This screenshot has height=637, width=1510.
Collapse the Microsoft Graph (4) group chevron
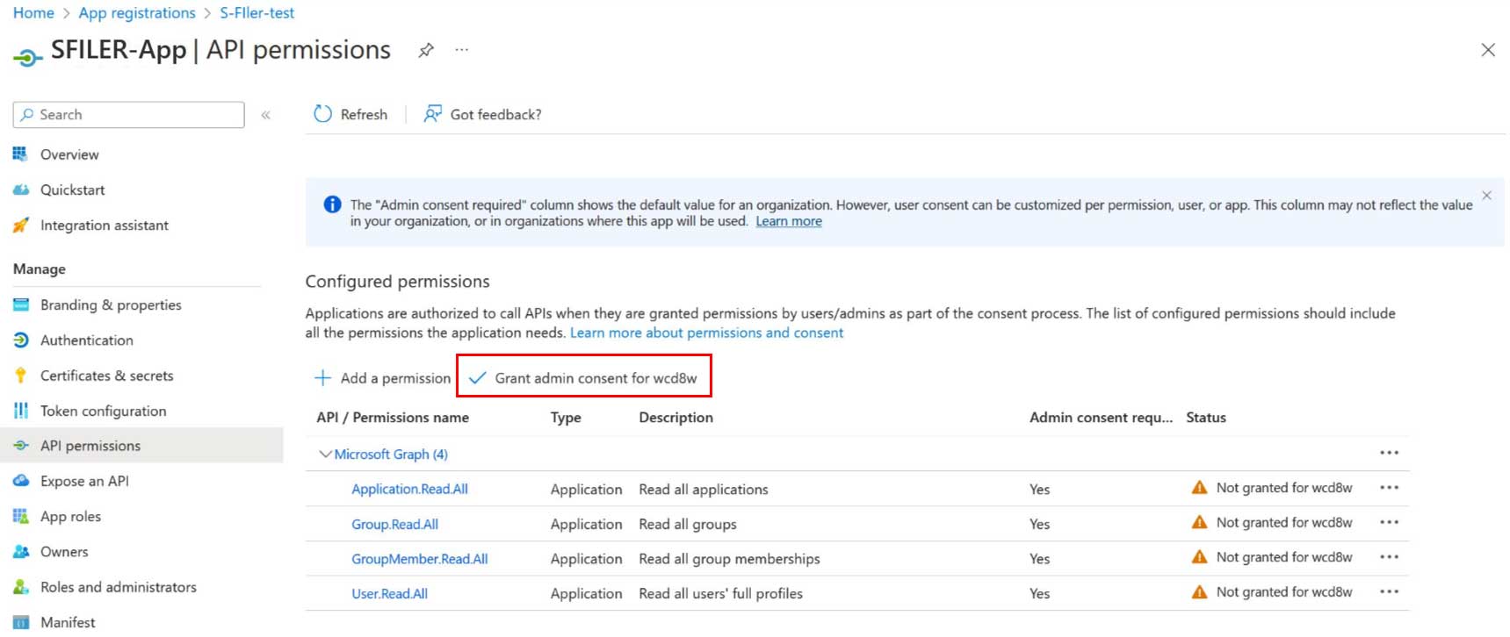point(325,454)
